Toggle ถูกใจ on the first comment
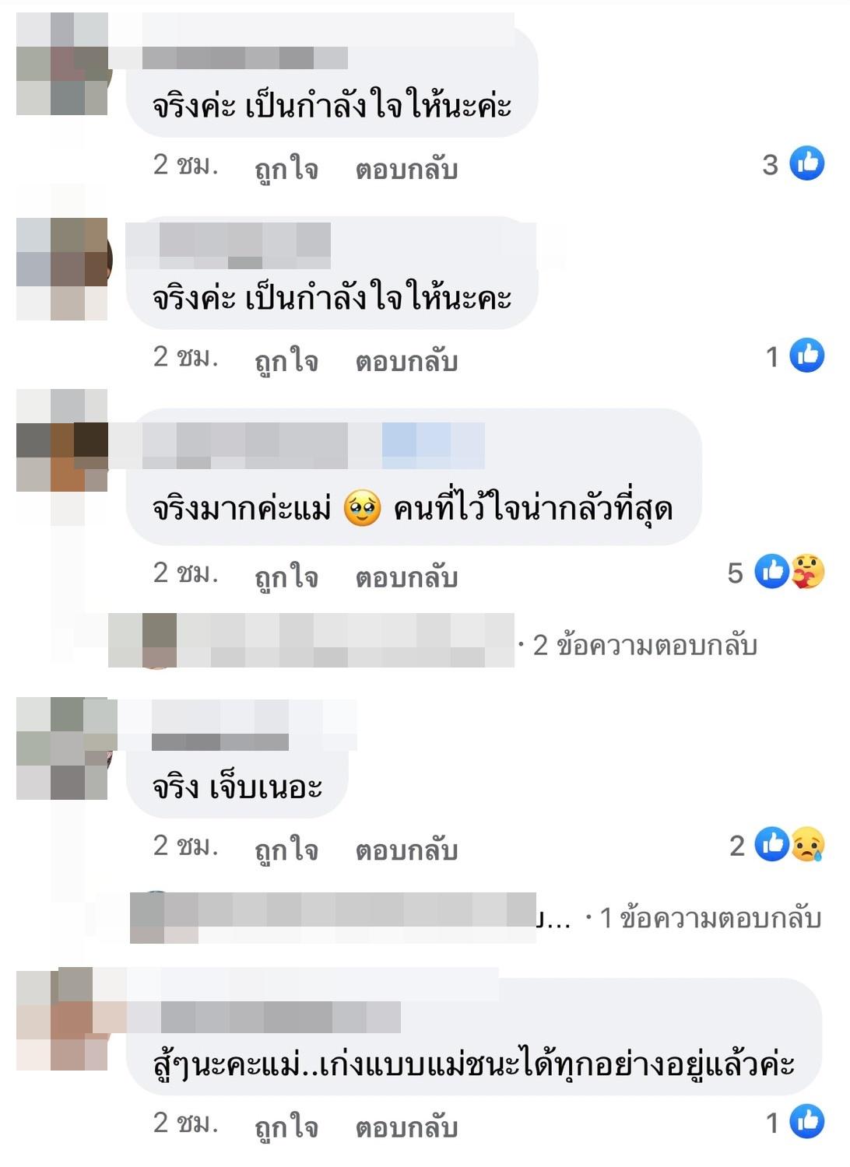 click(x=286, y=167)
